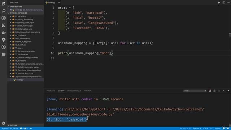The width and height of the screenshot is (231, 130).
Task: Change language mode via Python status item
Action: (217, 129)
